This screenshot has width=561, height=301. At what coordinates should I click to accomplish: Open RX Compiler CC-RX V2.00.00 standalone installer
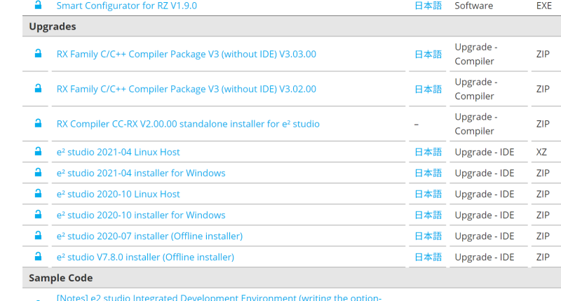188,124
